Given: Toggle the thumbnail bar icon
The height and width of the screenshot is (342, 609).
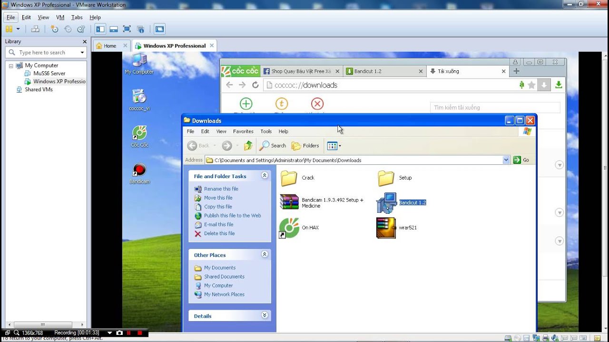Looking at the screenshot, I should [x=113, y=29].
